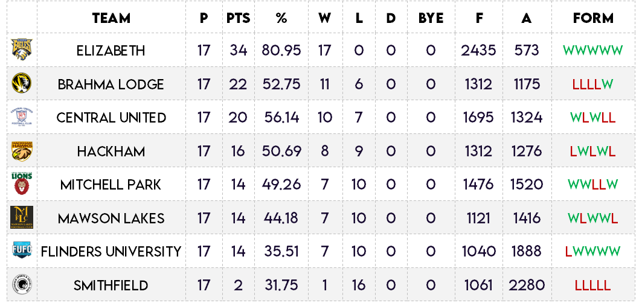This screenshot has width=642, height=303.
Task: Click Elizabeth's WWWWW form streak
Action: pyautogui.click(x=592, y=50)
